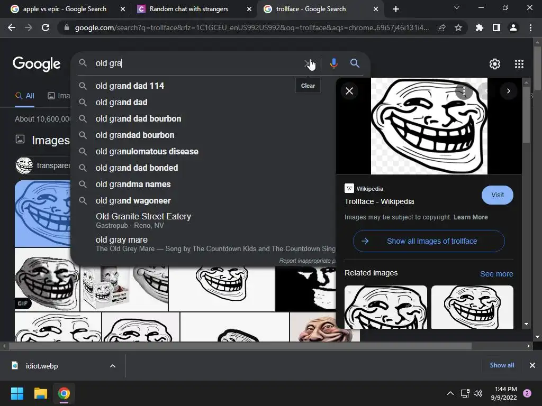
Task: Open Google quick settings gear
Action: coord(495,64)
